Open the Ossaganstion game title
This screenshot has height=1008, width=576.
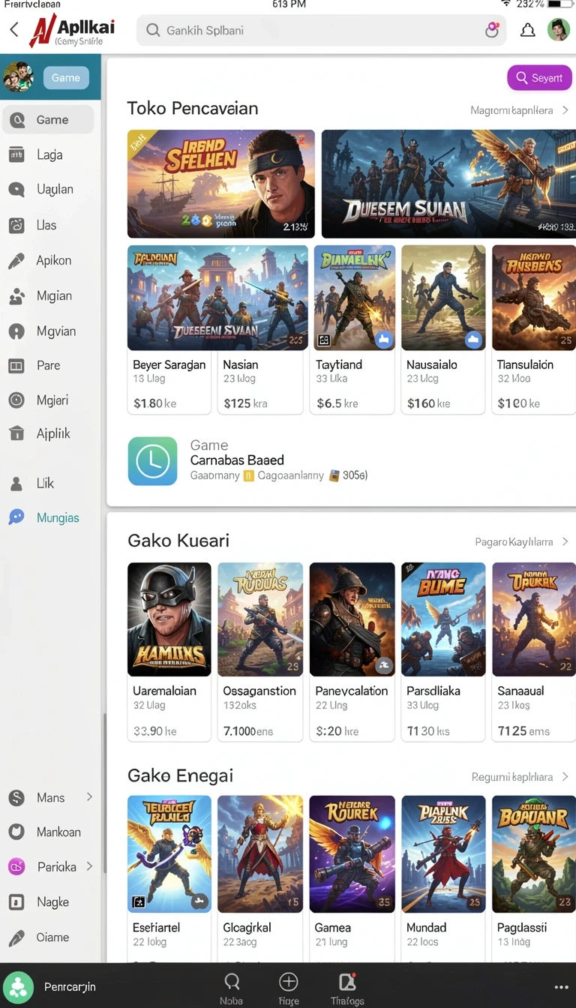pos(259,691)
